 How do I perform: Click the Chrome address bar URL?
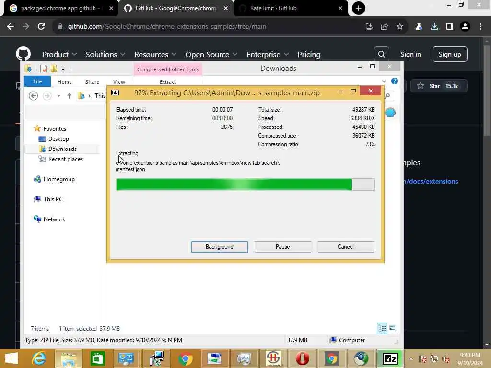[167, 27]
